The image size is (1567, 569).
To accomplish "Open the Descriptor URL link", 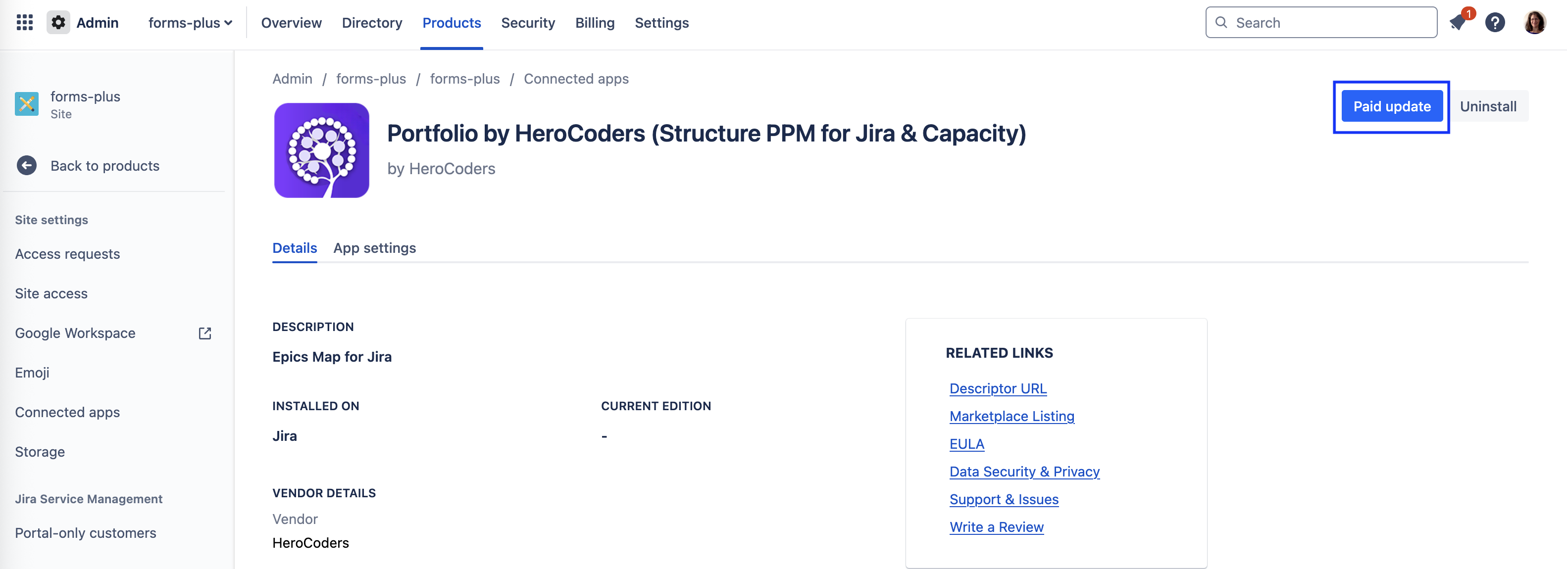I will (x=998, y=388).
